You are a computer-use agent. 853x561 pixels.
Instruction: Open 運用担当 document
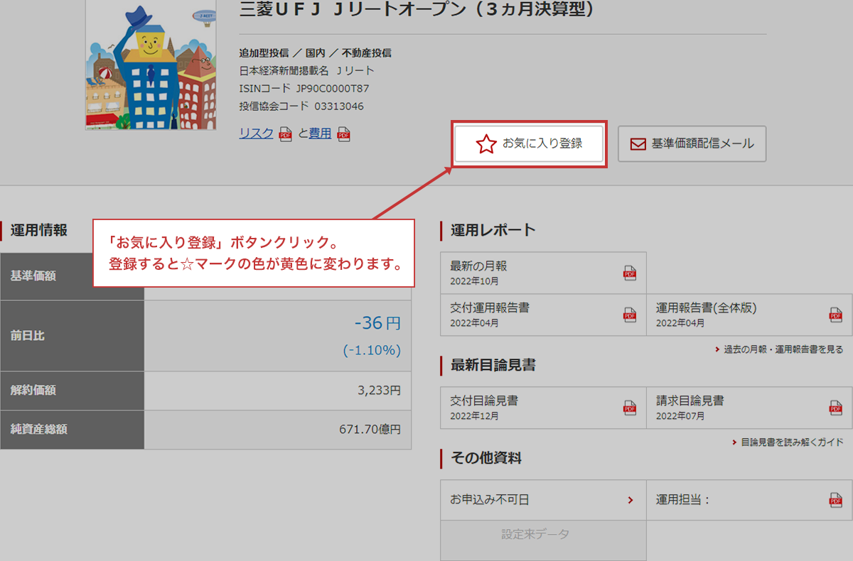tap(749, 500)
